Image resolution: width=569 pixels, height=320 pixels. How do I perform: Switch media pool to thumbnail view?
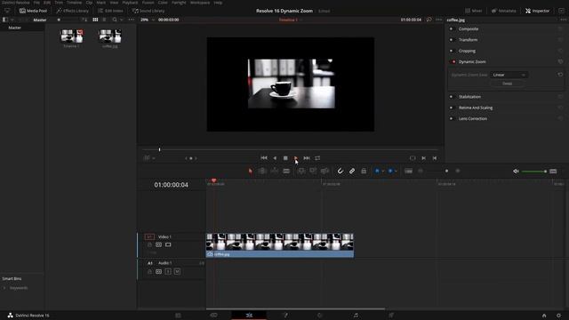click(95, 20)
